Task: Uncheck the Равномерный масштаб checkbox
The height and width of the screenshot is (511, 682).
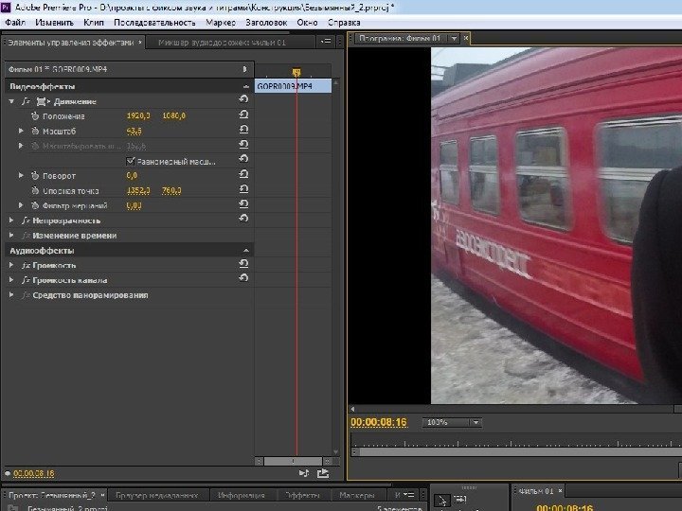Action: 131,161
